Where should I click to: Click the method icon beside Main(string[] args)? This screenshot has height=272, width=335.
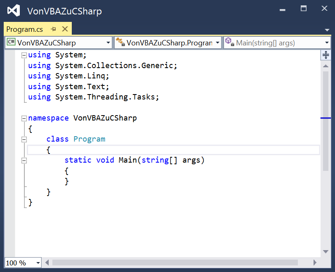[229, 42]
